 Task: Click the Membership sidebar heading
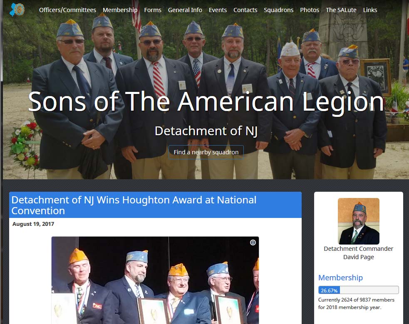(340, 277)
